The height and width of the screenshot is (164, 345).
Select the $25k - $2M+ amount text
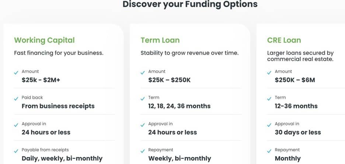pos(41,80)
